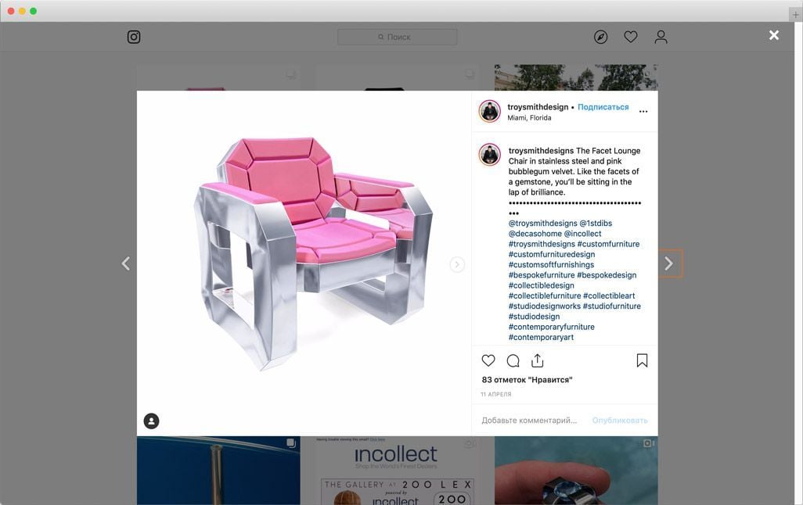Advance to the next photo with right chevron
This screenshot has width=803, height=505.
[x=457, y=264]
